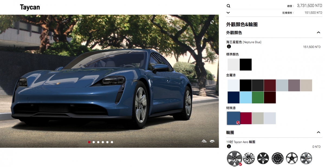Collapse the 外觀顏色 section
Image resolution: width=325 pixels, height=167 pixels.
pos(318,32)
